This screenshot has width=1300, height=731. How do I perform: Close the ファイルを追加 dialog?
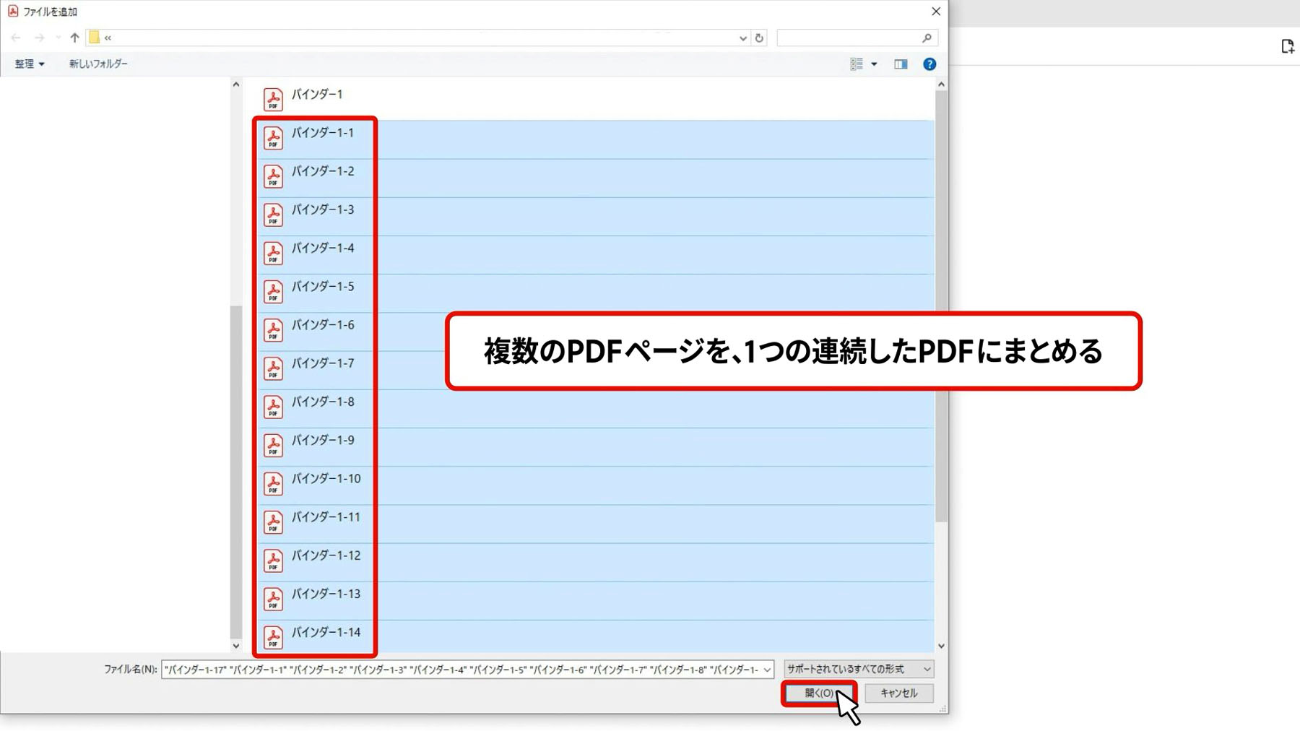click(936, 12)
